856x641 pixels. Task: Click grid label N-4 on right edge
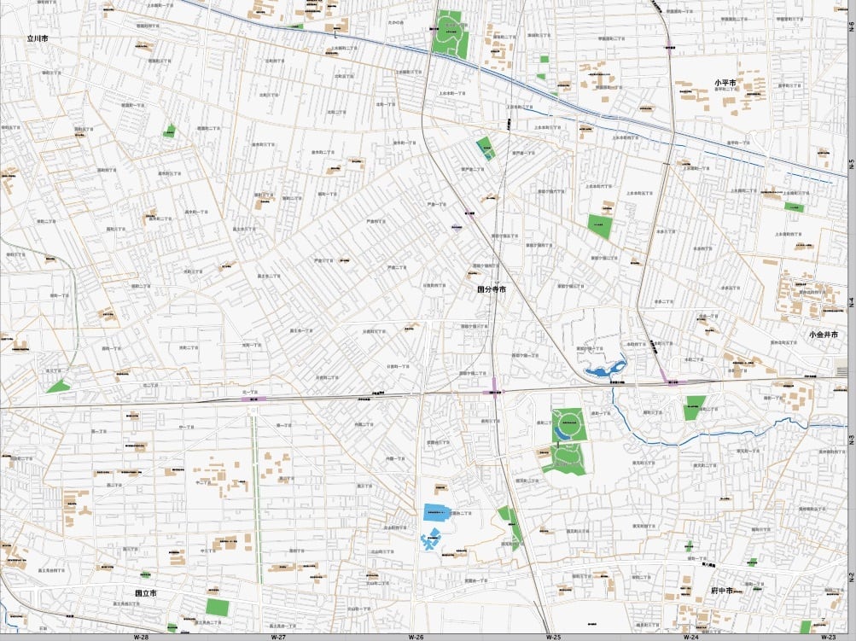click(x=852, y=301)
